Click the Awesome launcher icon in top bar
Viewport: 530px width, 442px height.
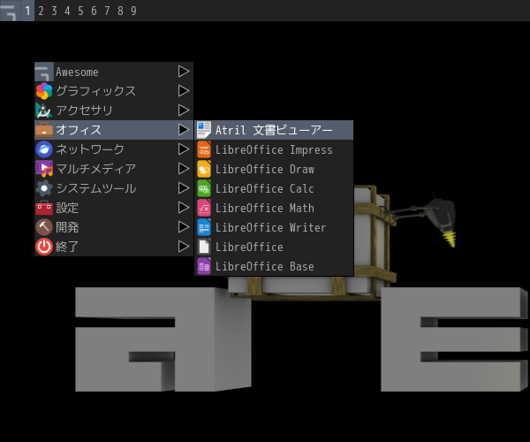pyautogui.click(x=10, y=11)
